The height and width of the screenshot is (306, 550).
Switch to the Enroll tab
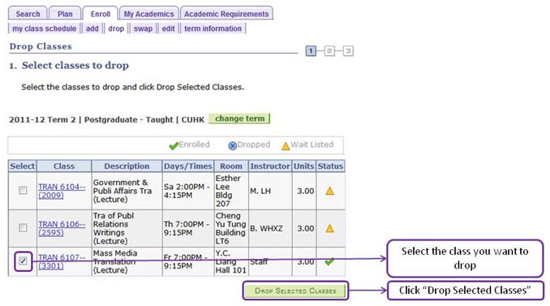coord(101,14)
